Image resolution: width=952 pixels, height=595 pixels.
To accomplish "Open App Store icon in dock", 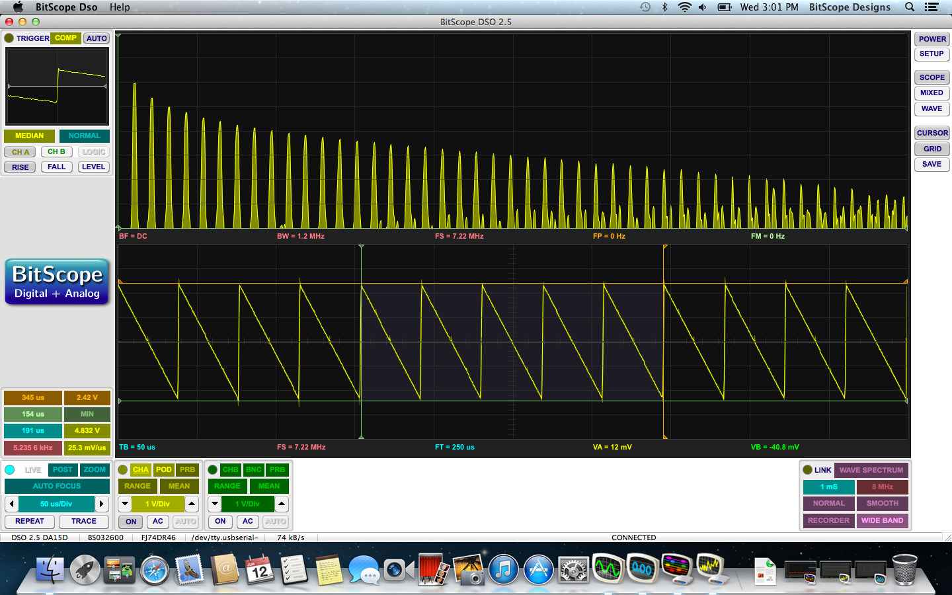I will 539,569.
